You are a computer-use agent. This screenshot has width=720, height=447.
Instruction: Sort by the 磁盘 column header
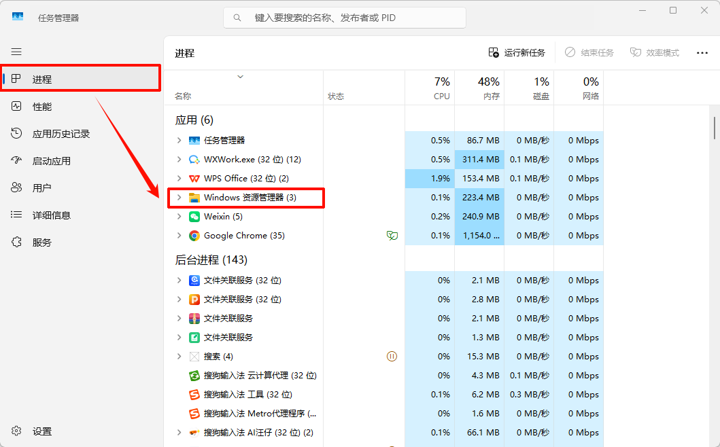[x=529, y=88]
